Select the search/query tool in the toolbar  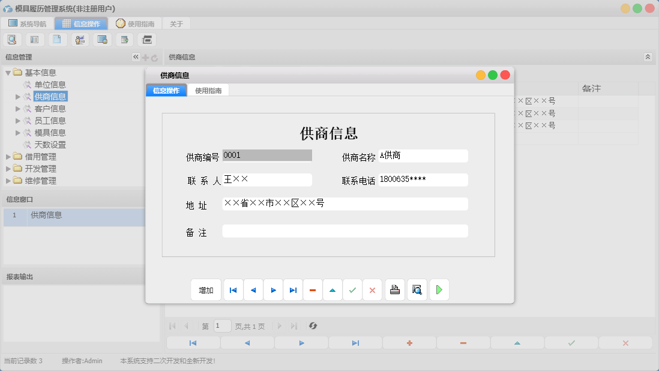12,39
